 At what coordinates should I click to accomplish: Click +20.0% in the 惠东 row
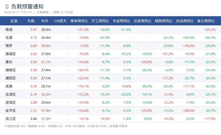point(147,62)
